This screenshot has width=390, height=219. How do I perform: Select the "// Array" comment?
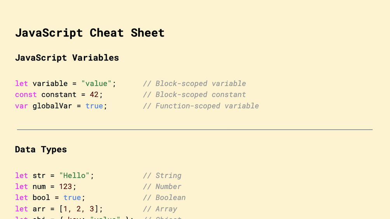(x=160, y=209)
